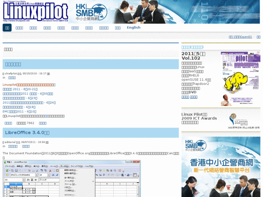
Task: Click the 'Linux Pilot 2009 ICT Awards' heading
Action: click(x=199, y=118)
